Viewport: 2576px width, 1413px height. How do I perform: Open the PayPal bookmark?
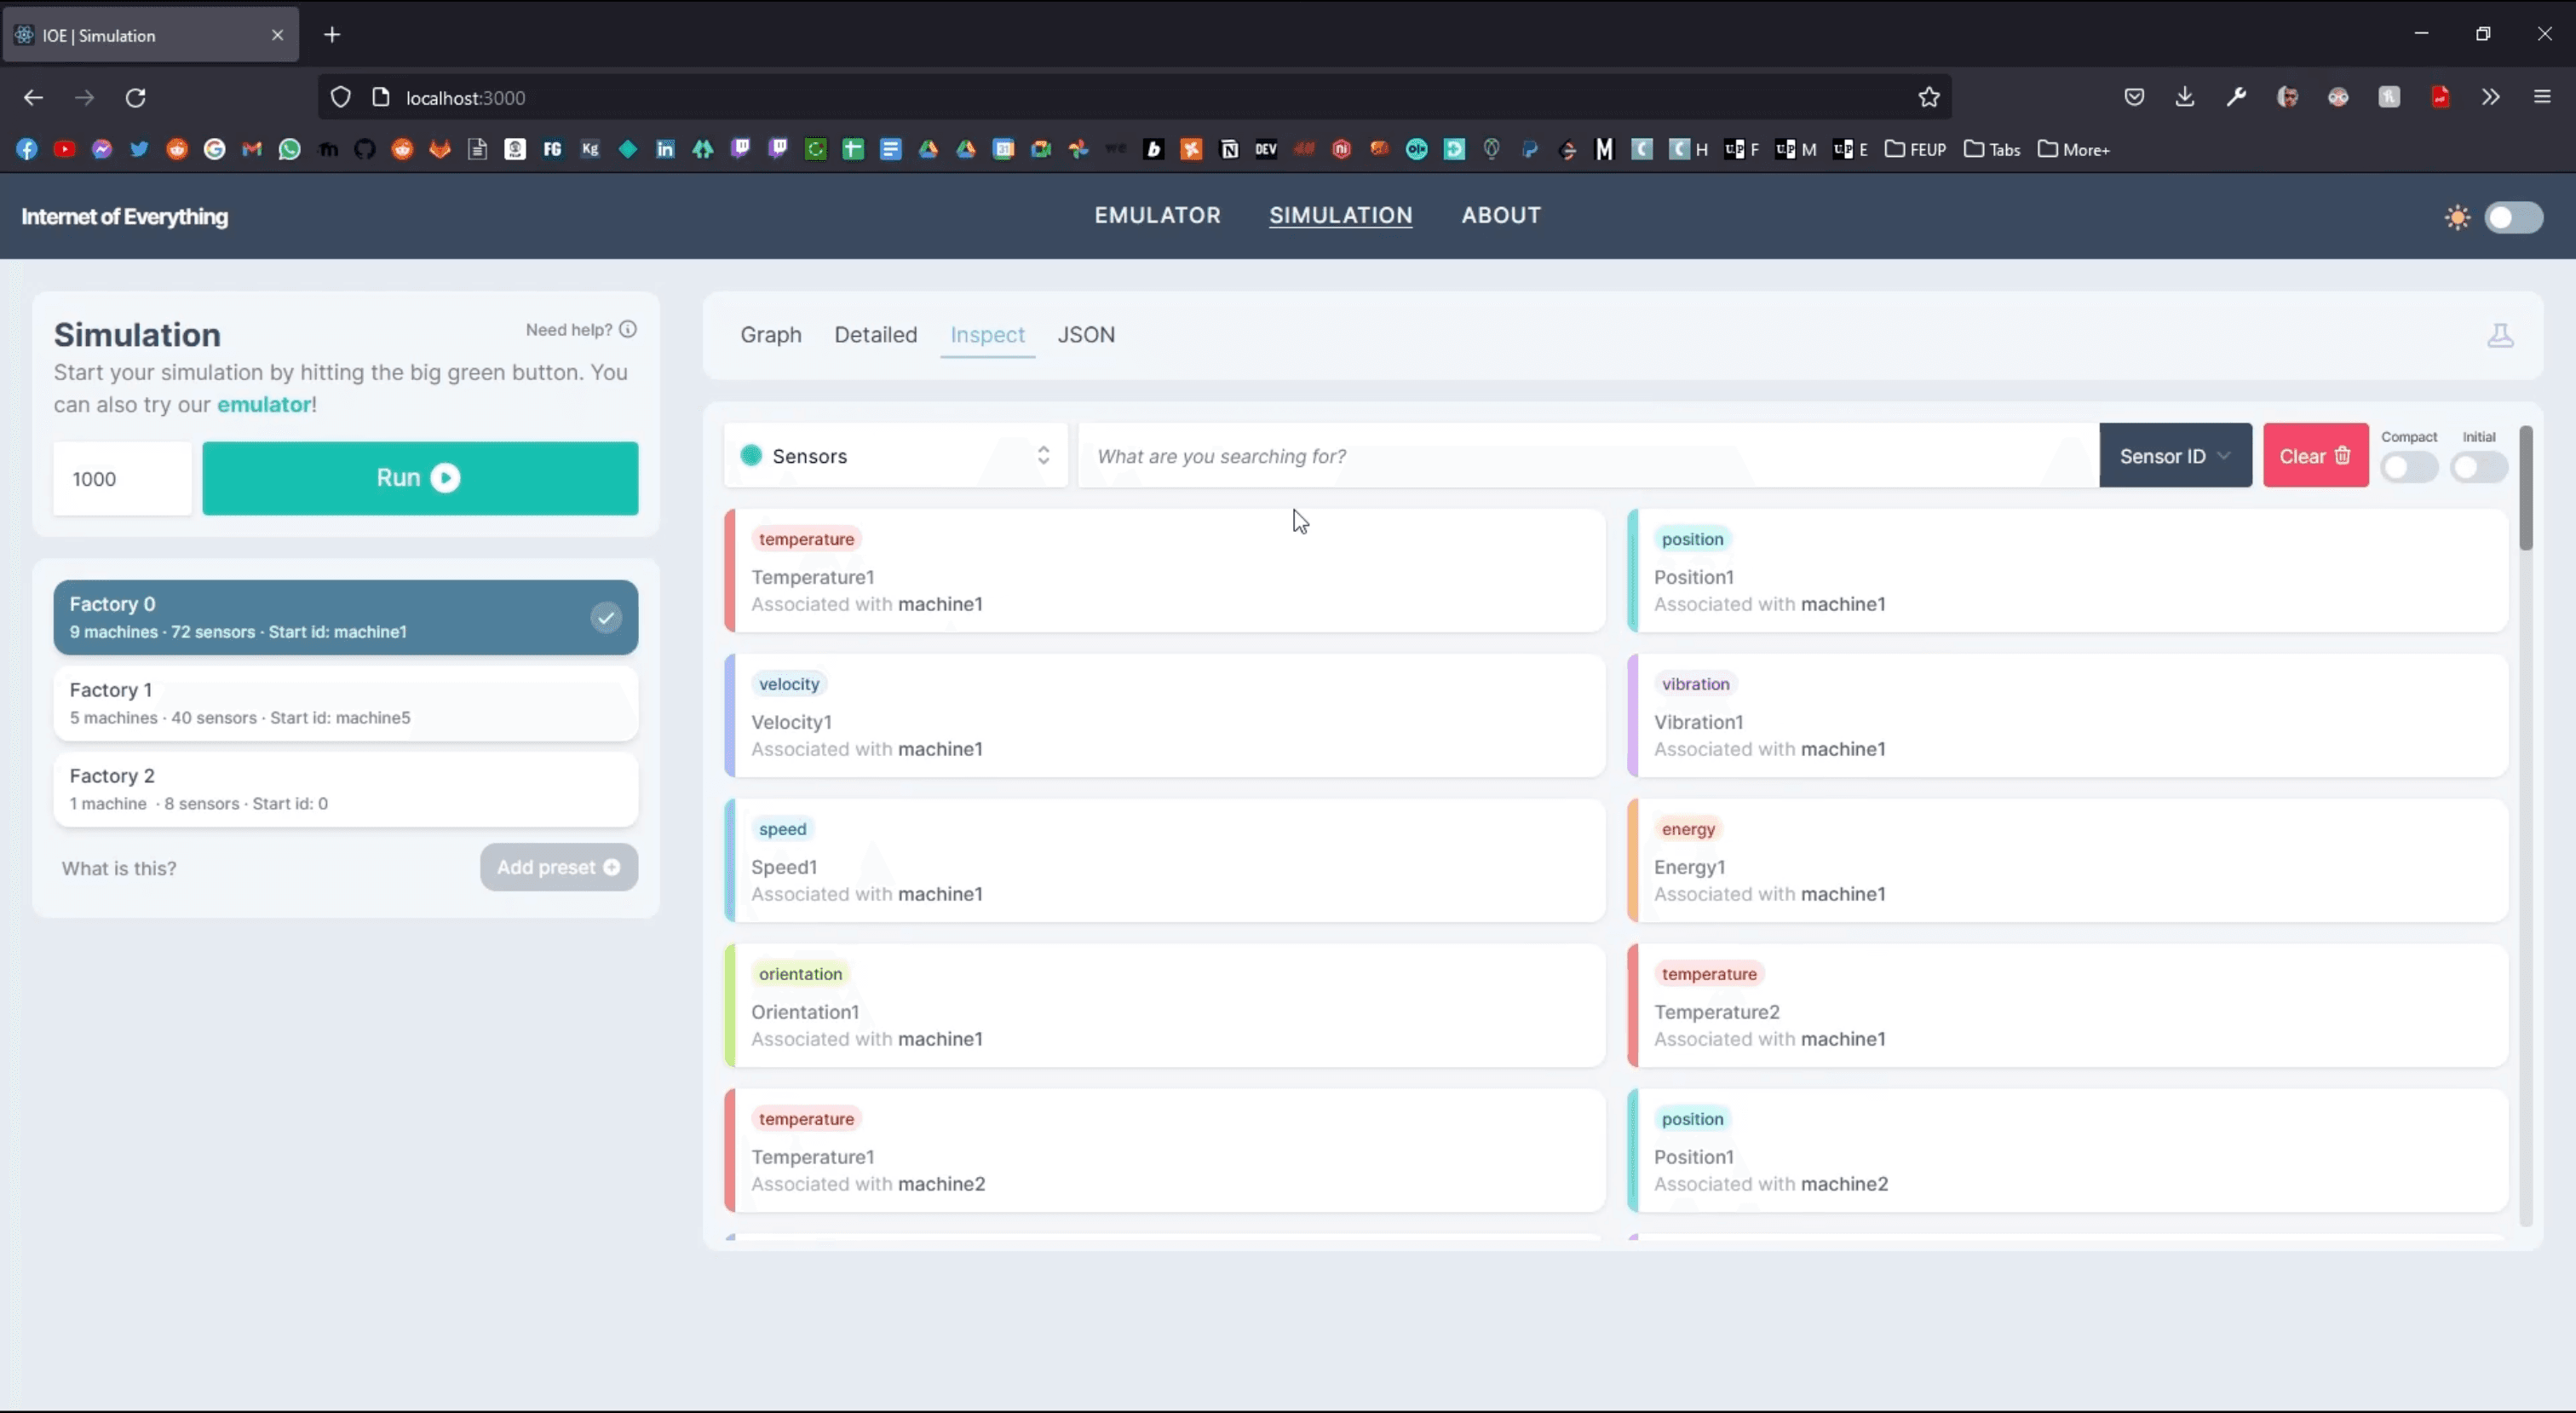tap(1529, 149)
